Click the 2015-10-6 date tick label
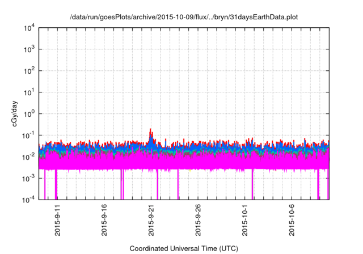 click(292, 220)
